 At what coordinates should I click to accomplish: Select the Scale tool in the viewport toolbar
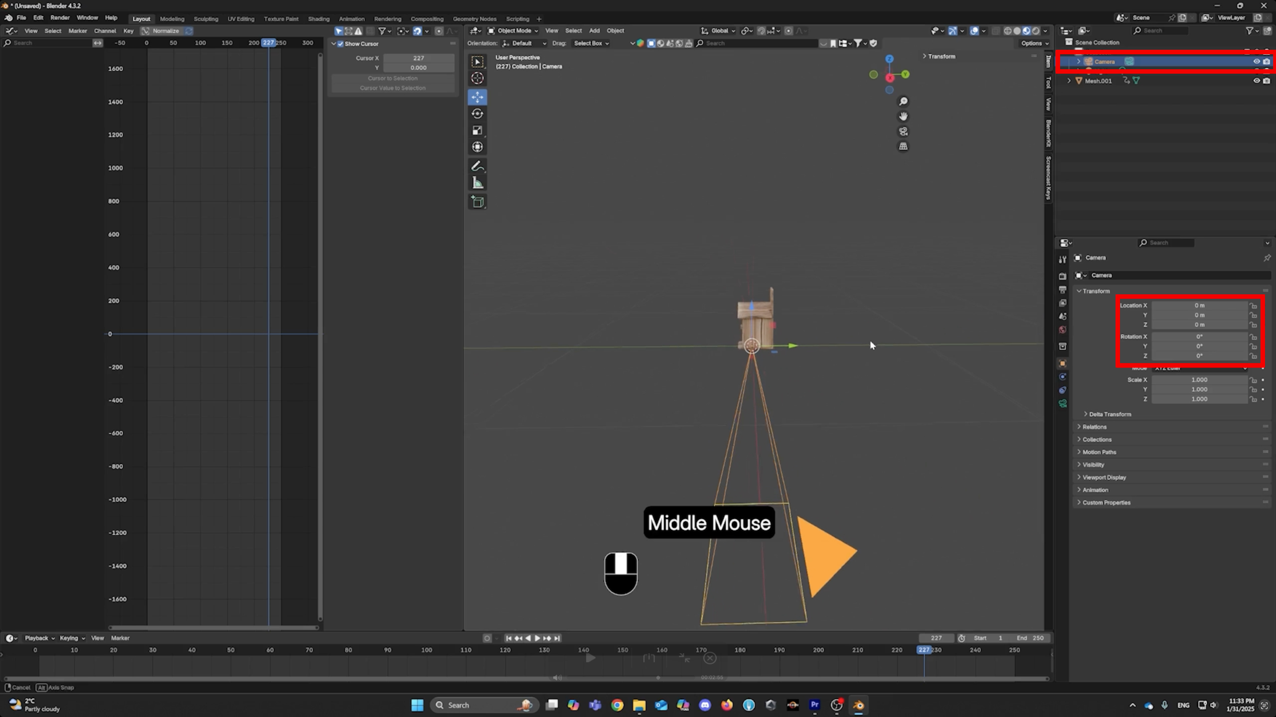pyautogui.click(x=477, y=130)
